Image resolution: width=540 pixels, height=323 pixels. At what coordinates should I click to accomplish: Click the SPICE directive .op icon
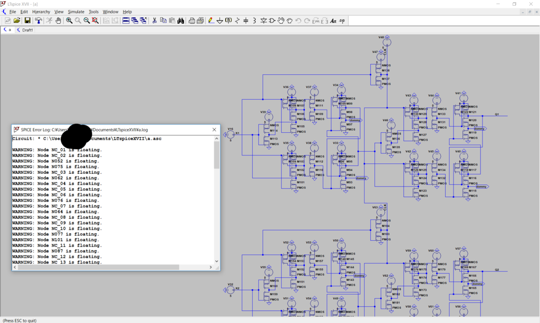click(342, 21)
